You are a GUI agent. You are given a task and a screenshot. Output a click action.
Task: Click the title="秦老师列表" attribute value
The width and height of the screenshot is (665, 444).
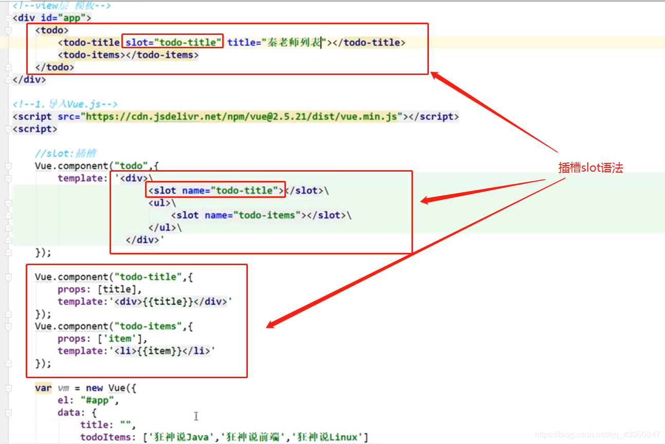click(x=295, y=43)
